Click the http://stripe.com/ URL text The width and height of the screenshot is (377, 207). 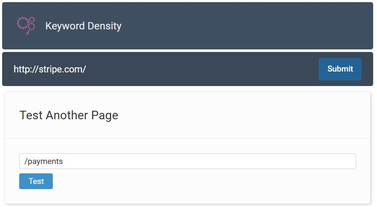click(50, 69)
